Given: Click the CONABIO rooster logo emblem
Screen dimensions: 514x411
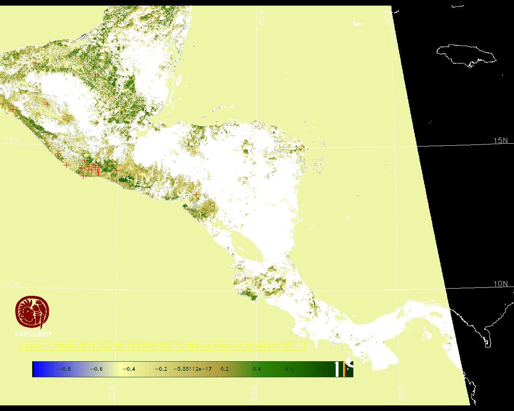Looking at the screenshot, I should (32, 312).
